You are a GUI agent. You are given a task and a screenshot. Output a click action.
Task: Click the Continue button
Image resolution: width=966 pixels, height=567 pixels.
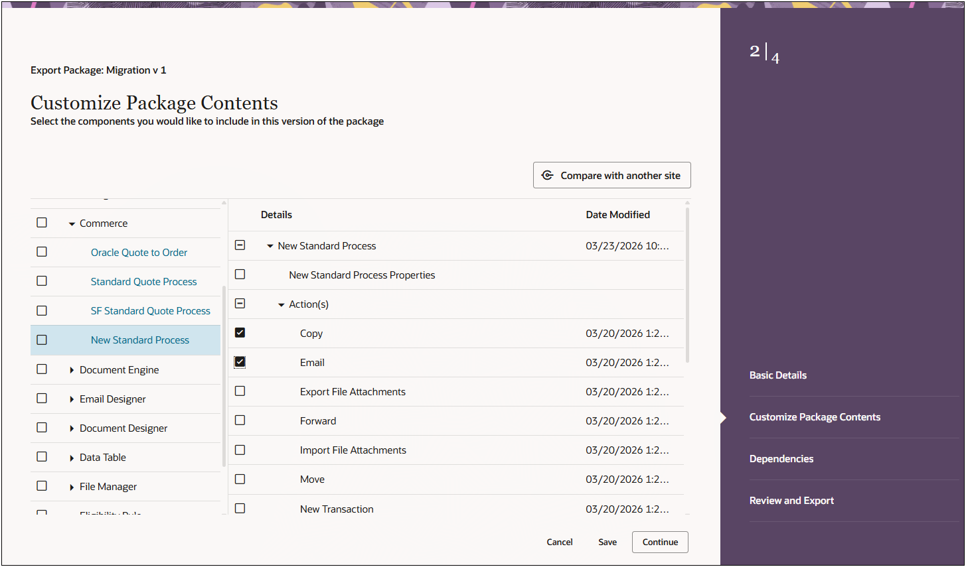[x=660, y=542]
